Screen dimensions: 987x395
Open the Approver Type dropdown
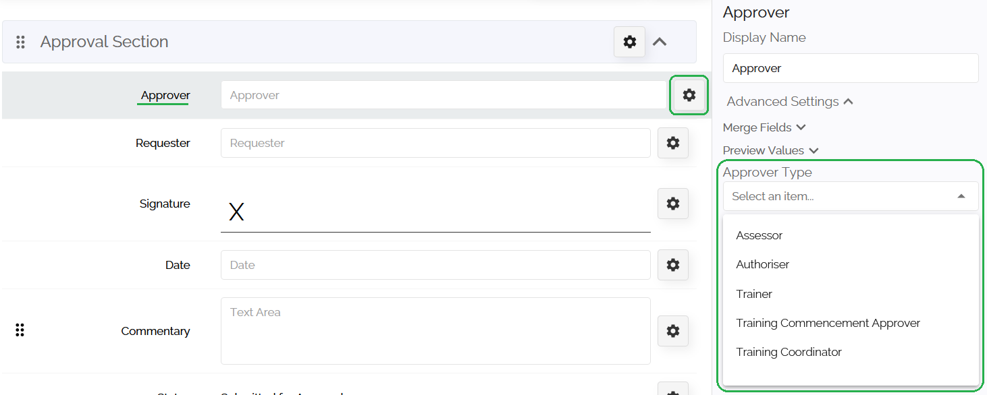tap(850, 196)
